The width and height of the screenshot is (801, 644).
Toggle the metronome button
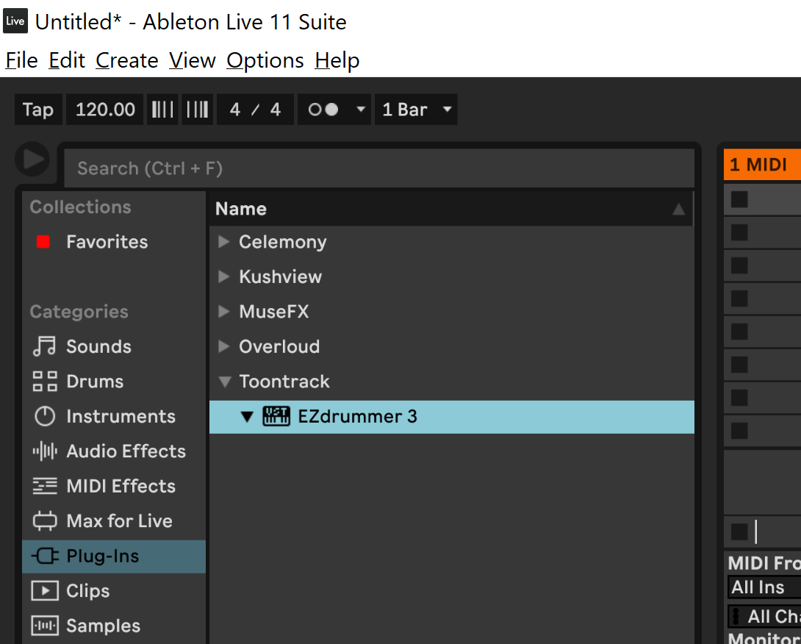[x=323, y=110]
